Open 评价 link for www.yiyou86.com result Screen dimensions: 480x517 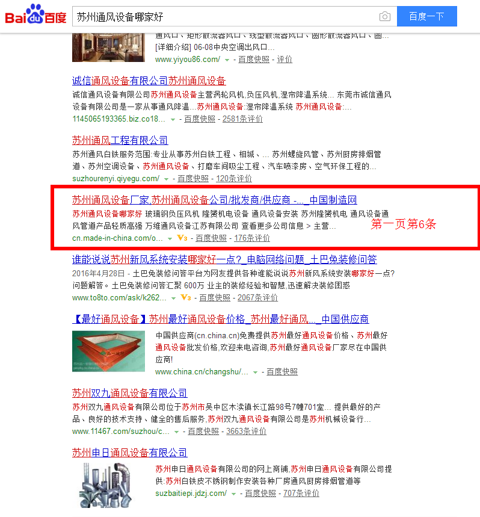pos(285,60)
